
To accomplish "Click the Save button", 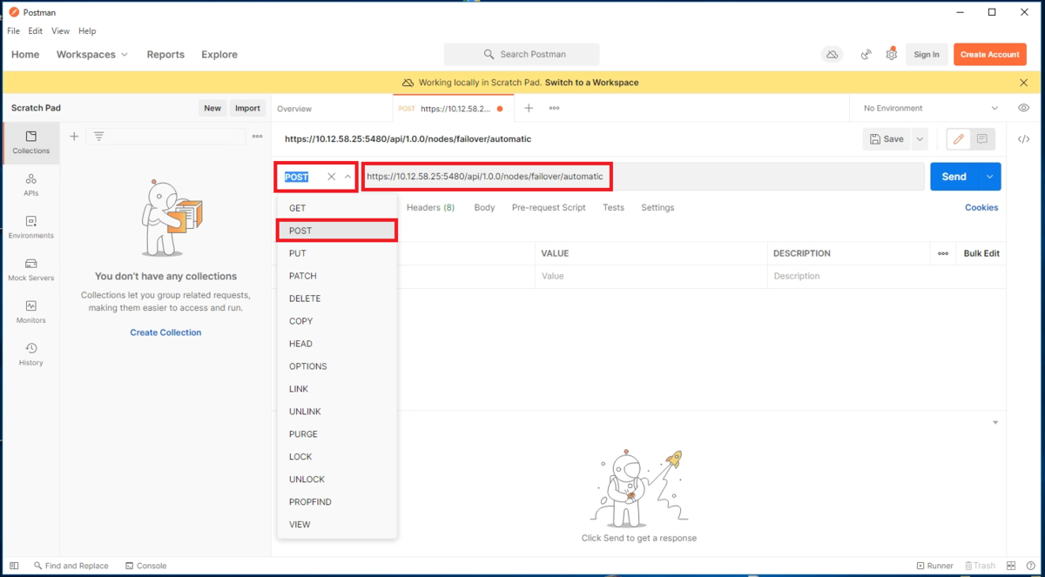I will coord(887,139).
